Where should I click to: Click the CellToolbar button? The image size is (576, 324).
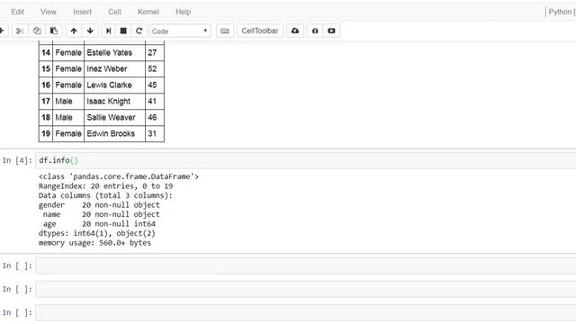[x=260, y=31]
